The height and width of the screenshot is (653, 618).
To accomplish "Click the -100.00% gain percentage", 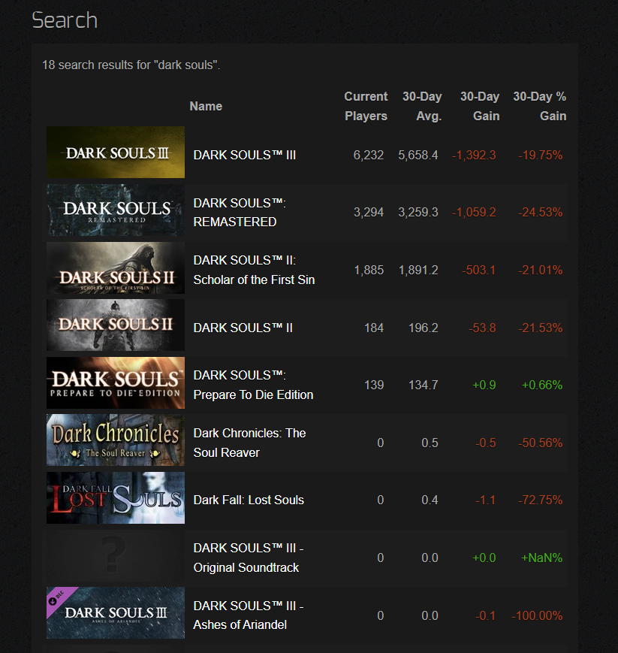I will click(x=537, y=615).
